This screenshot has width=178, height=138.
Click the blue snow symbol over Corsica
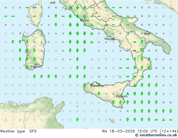pos(35,8)
